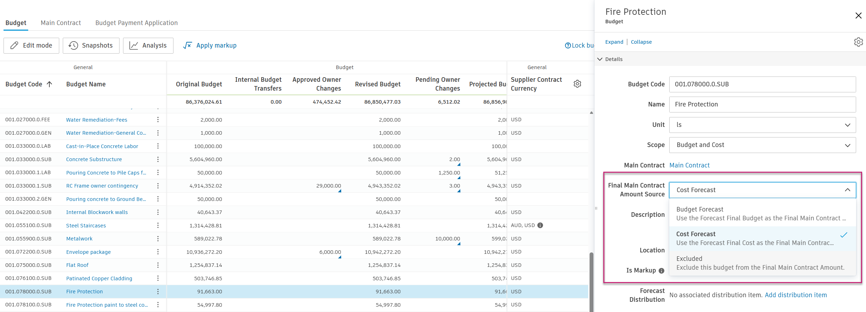Click the Name input field
The width and height of the screenshot is (866, 312).
(x=762, y=104)
